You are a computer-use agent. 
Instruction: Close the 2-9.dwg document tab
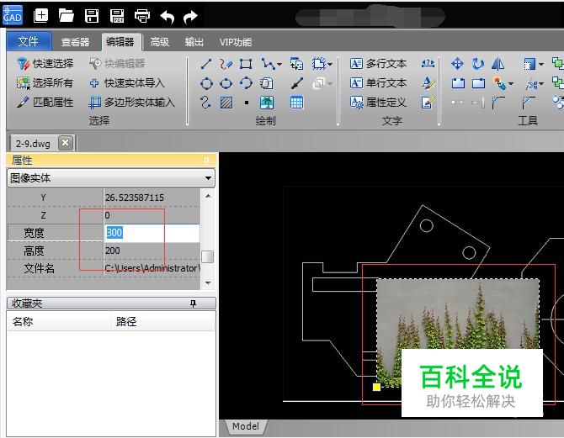[x=66, y=143]
